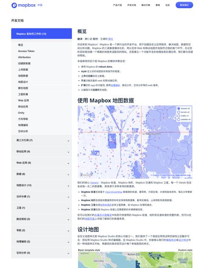
Task: Open 卫星影像 sidebar item
Action: click(x=23, y=94)
